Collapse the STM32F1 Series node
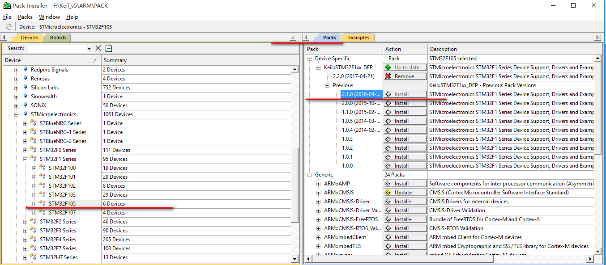 [26, 159]
